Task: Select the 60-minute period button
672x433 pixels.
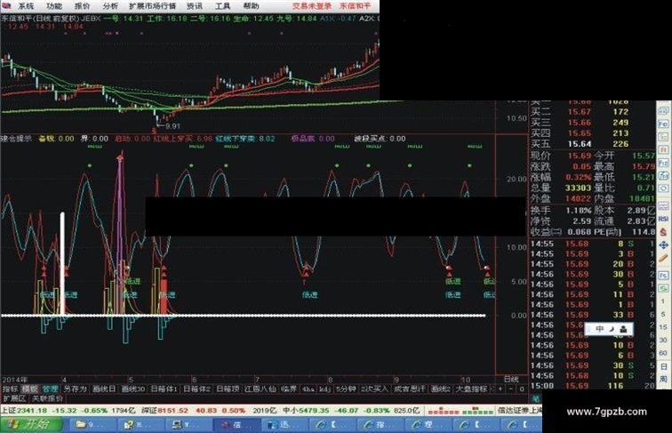Action: [x=662, y=353]
